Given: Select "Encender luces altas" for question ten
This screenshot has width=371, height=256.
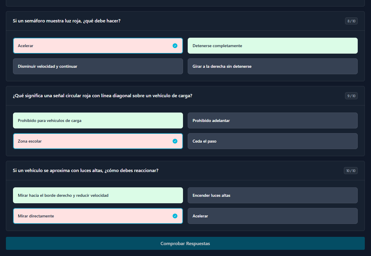Looking at the screenshot, I should (272, 195).
